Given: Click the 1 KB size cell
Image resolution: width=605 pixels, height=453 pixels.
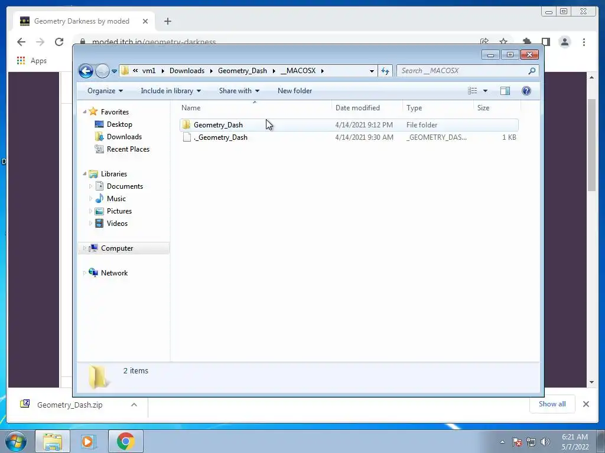Looking at the screenshot, I should point(509,137).
